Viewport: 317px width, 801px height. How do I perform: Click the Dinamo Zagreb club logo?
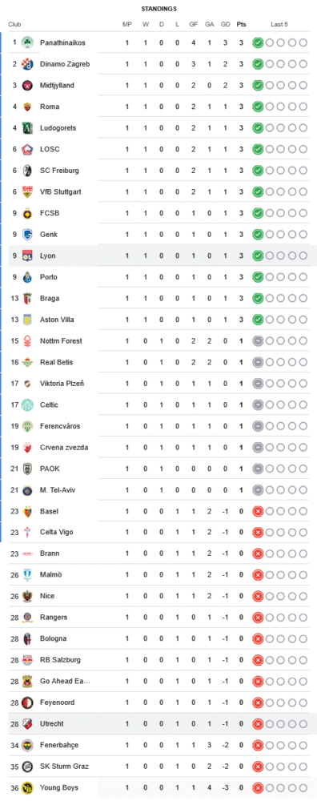click(x=27, y=64)
